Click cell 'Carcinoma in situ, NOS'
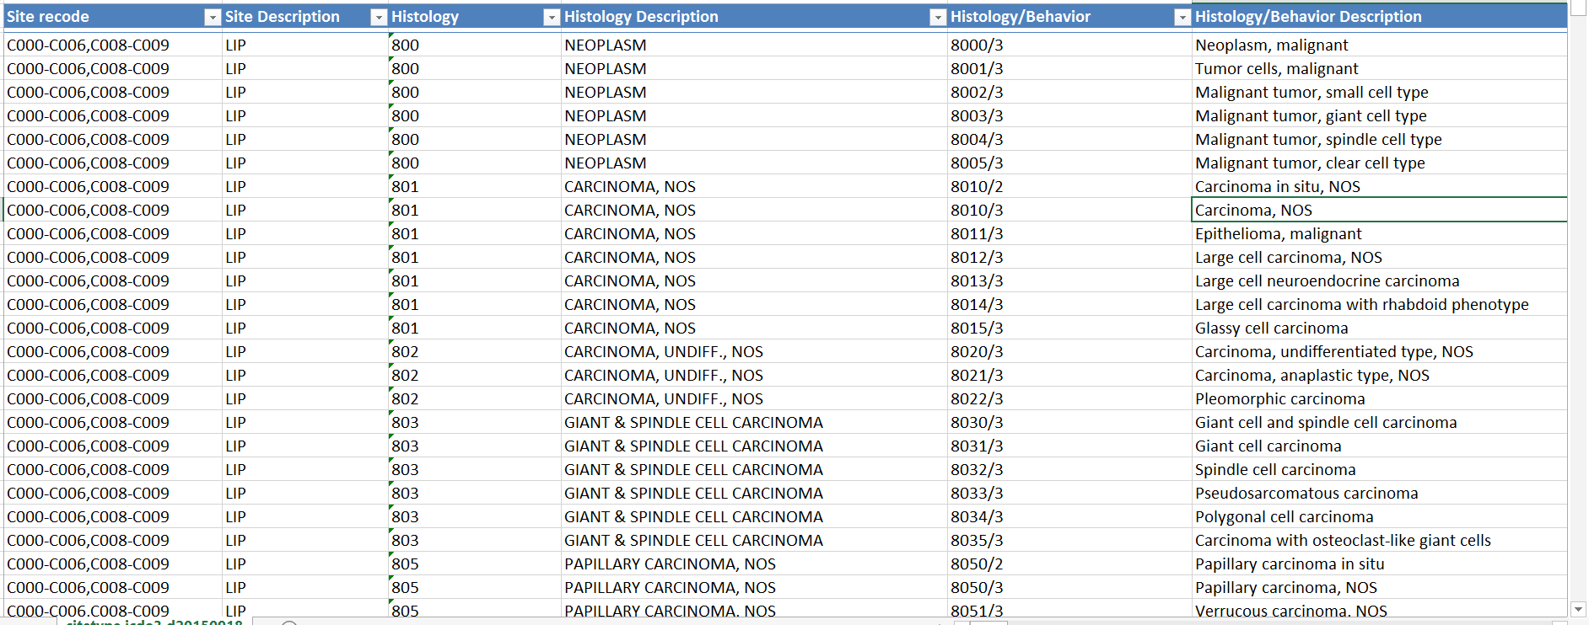 tap(1379, 186)
